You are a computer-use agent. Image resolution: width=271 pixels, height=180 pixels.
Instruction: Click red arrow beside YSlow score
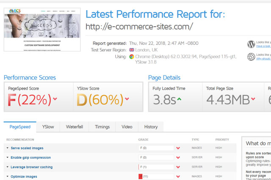point(127,99)
